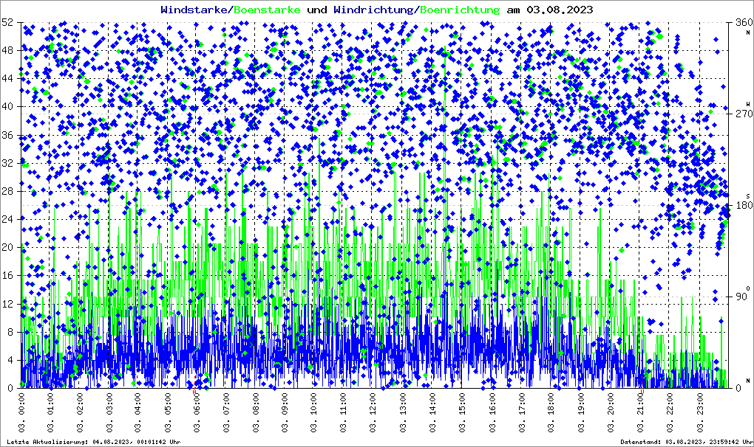The height and width of the screenshot is (447, 754).
Task: Click the "01:00" time label
Action: click(x=50, y=405)
